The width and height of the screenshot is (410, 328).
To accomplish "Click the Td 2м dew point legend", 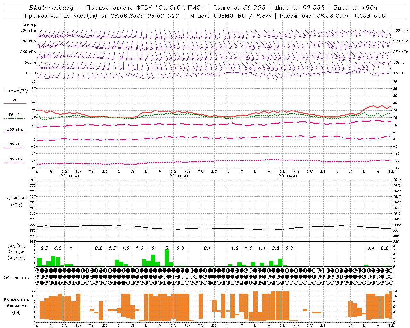I will [x=15, y=115].
